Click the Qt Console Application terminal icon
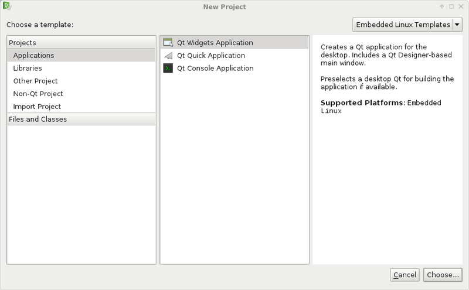The width and height of the screenshot is (469, 290). click(168, 68)
